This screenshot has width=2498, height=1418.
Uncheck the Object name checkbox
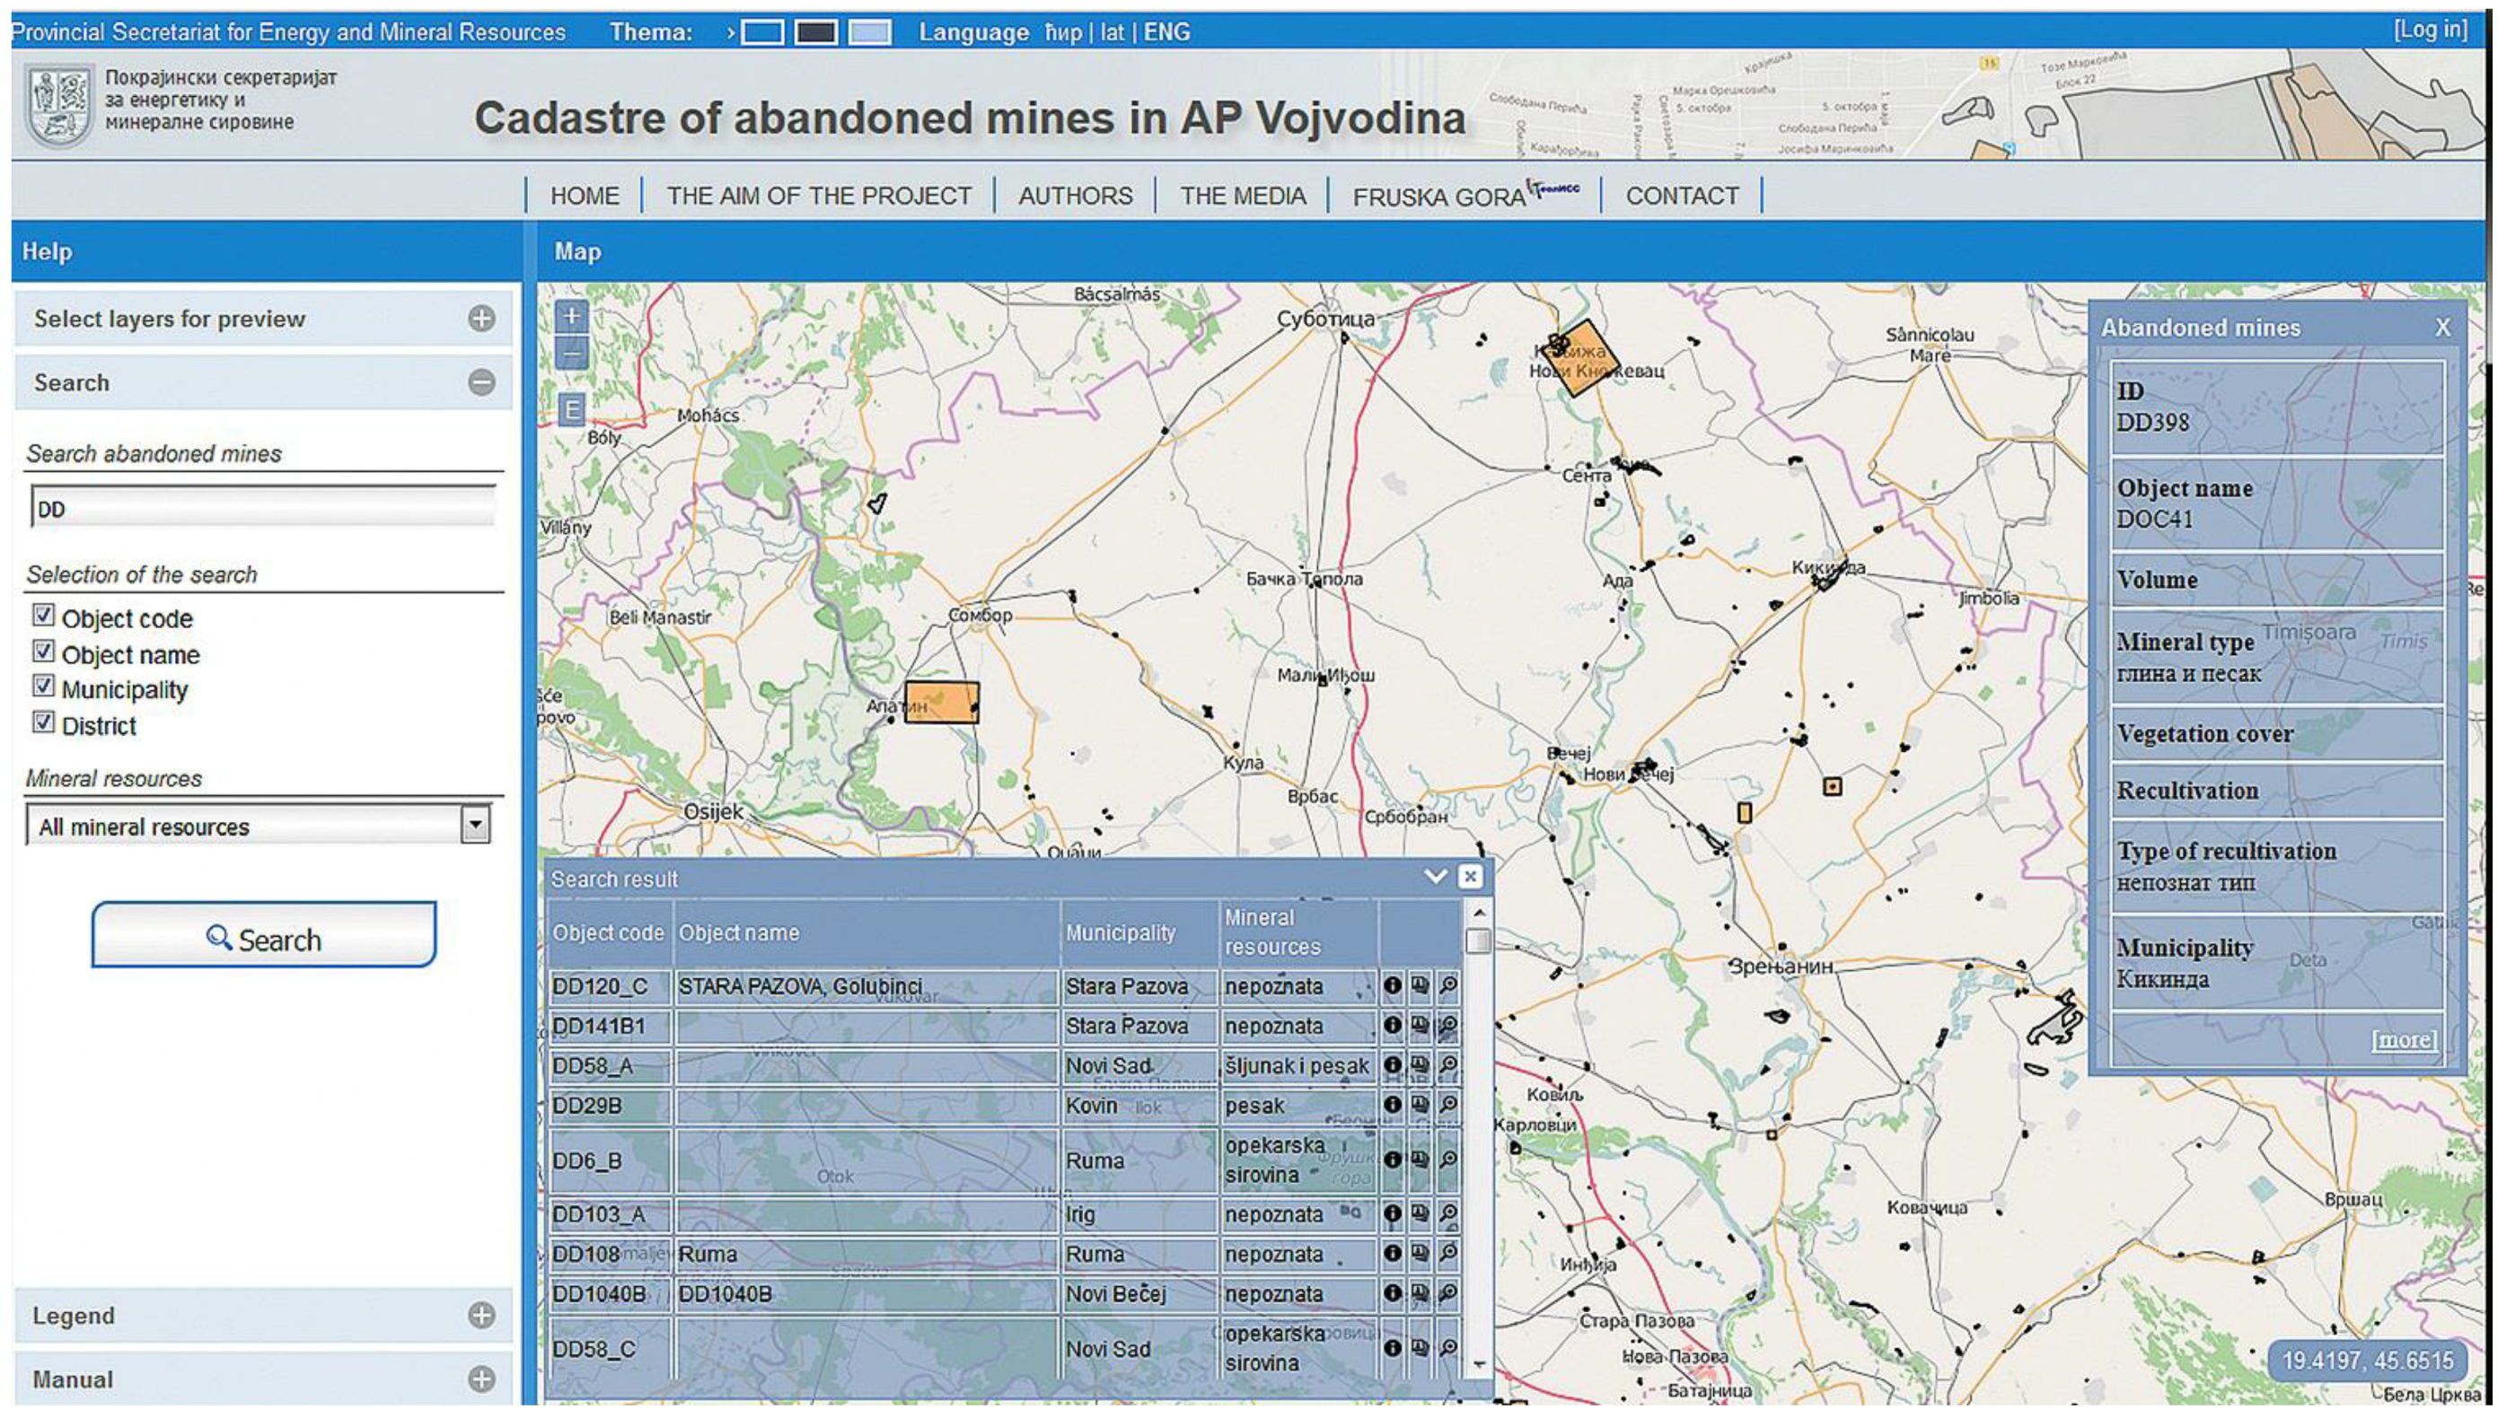tap(43, 651)
